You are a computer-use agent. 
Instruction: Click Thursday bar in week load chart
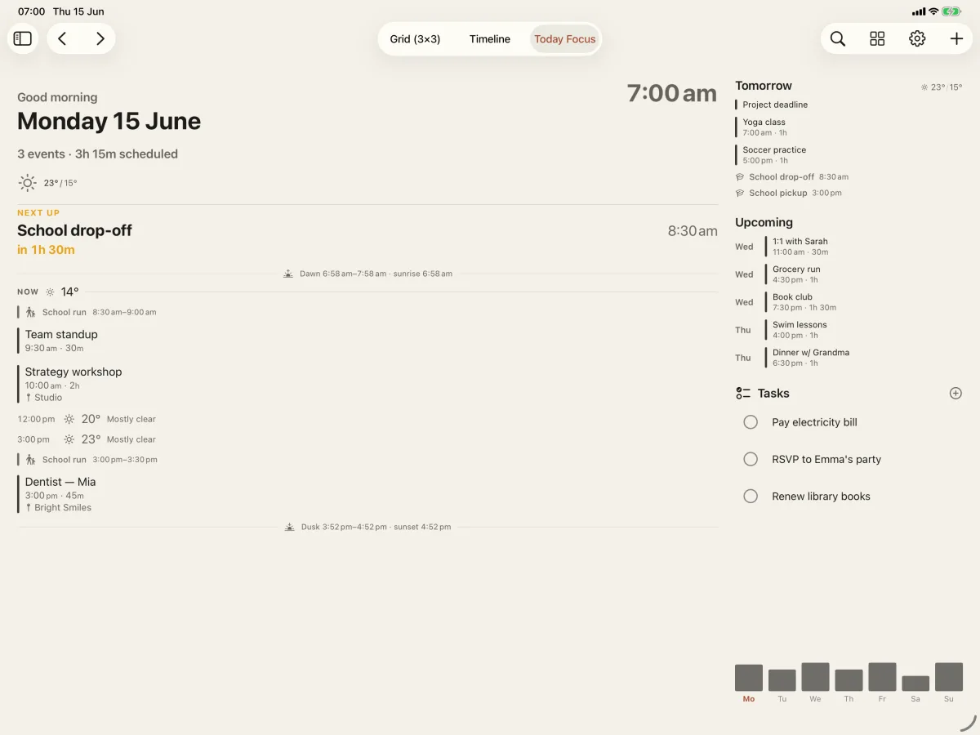849,680
